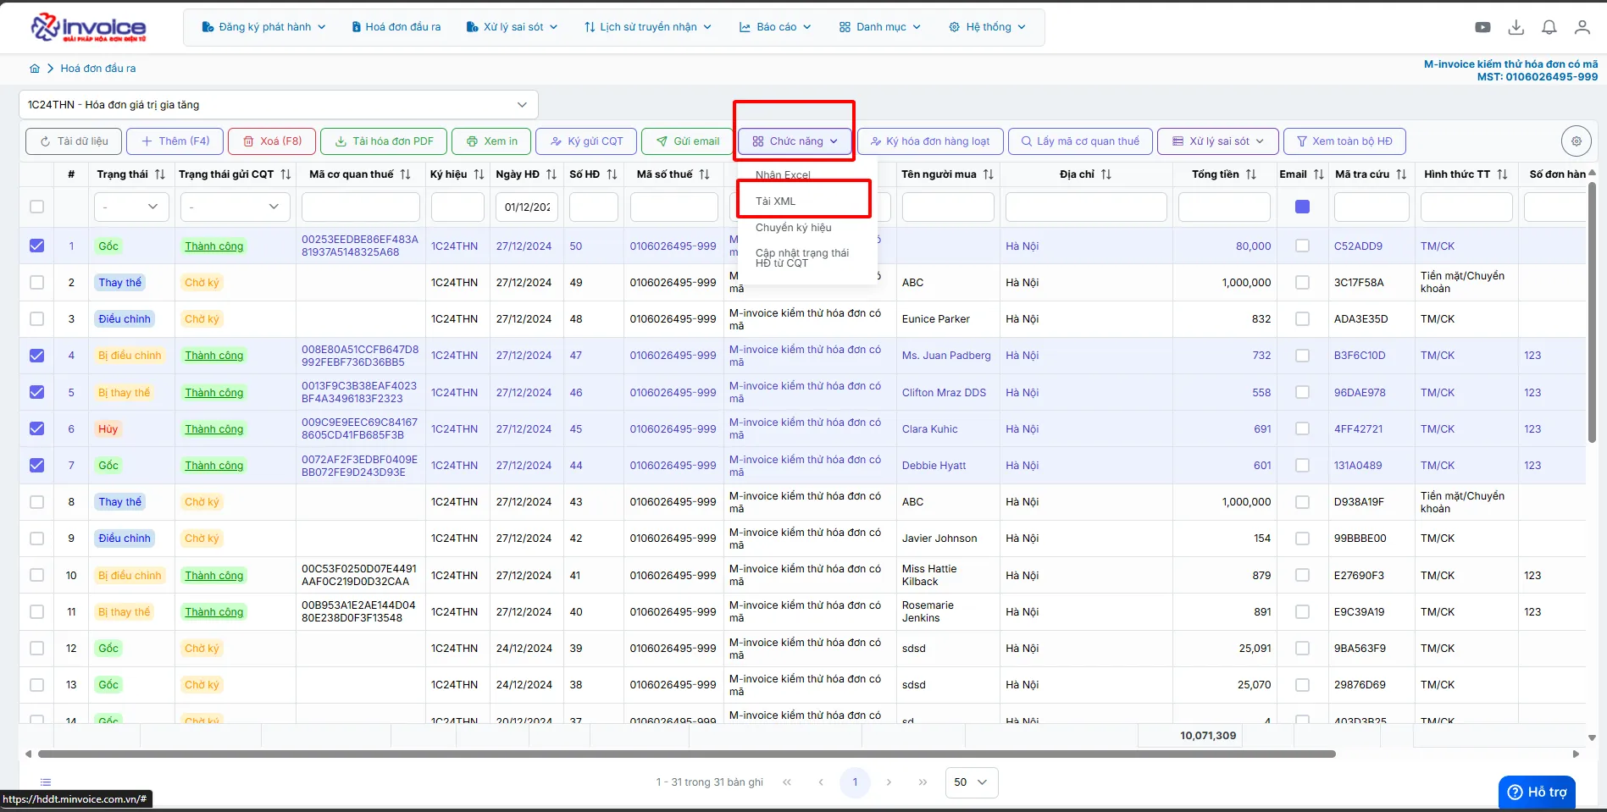Screen dimensions: 1607x812
Task: Go to next page arrow in pagination
Action: coord(889,782)
